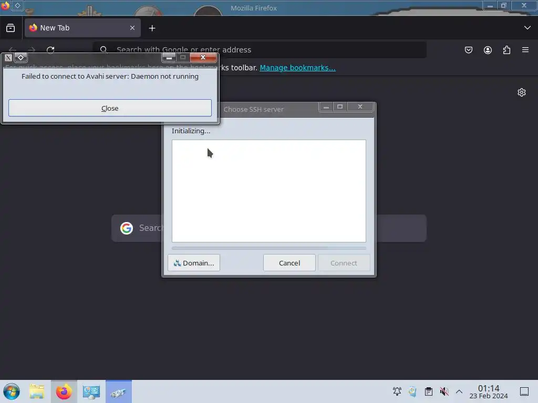The height and width of the screenshot is (403, 538).
Task: Maximize the Choose SSH server dialog
Action: [x=340, y=107]
